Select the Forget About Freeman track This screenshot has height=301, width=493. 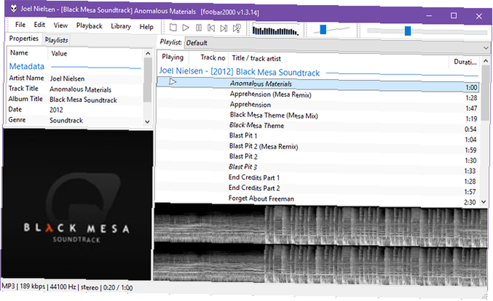[261, 198]
